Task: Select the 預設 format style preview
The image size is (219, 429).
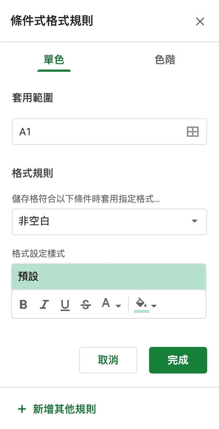Action: coord(109,276)
